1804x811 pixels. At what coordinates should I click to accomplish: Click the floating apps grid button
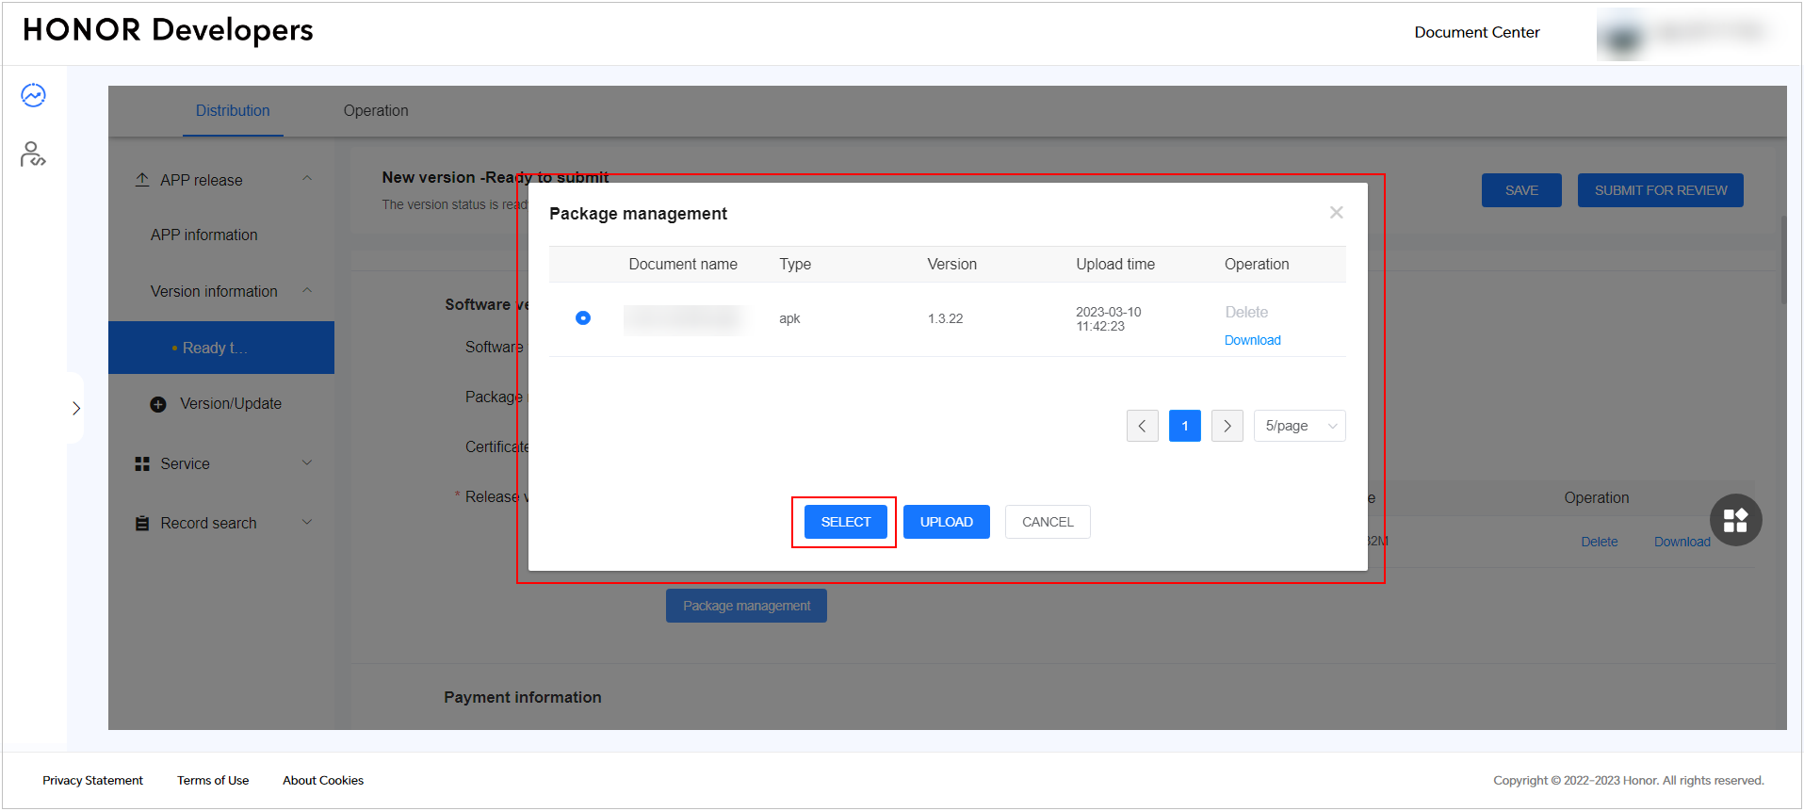pyautogui.click(x=1735, y=520)
